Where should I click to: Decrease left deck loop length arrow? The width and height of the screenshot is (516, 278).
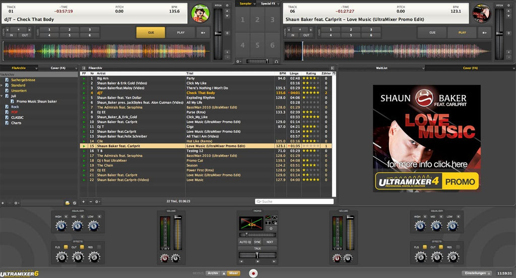(8, 30)
